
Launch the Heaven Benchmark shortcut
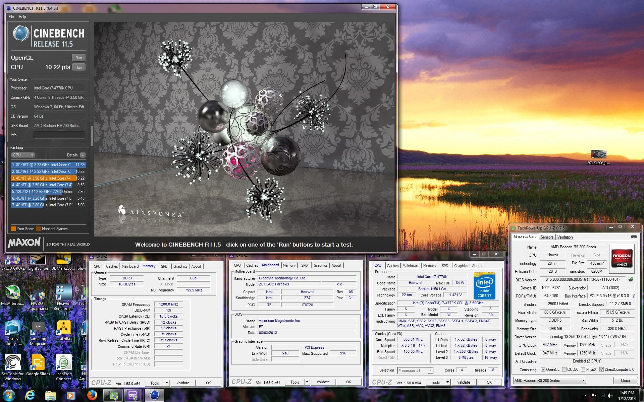click(63, 297)
